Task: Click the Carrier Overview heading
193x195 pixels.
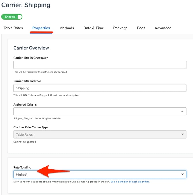Action: pos(31,48)
